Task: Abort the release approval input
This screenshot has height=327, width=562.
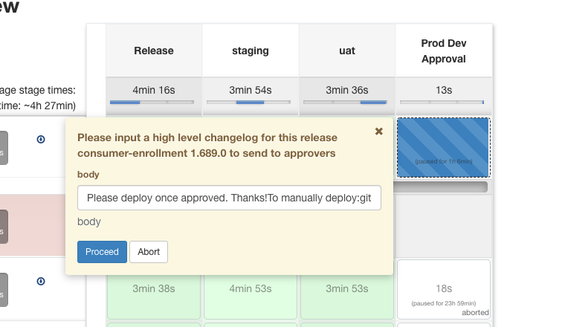Action: click(149, 252)
